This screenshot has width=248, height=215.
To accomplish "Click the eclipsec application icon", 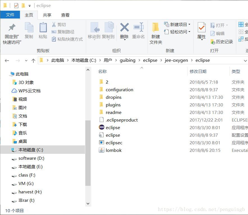I will pyautogui.click(x=101, y=142).
